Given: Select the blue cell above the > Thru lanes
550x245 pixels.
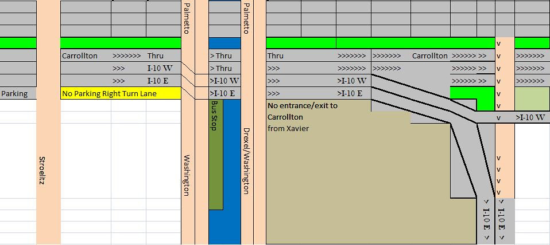Looking at the screenshot, I should (x=224, y=43).
